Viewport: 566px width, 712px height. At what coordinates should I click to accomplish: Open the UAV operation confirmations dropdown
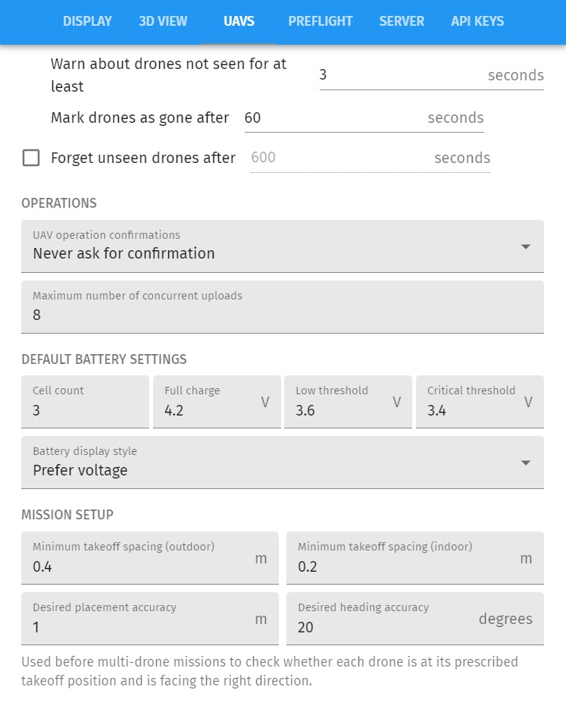[x=282, y=247]
